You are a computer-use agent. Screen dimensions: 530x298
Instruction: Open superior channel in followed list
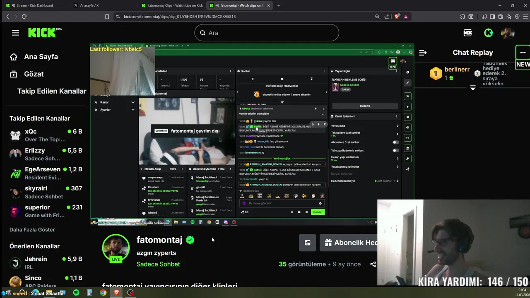coord(46,211)
